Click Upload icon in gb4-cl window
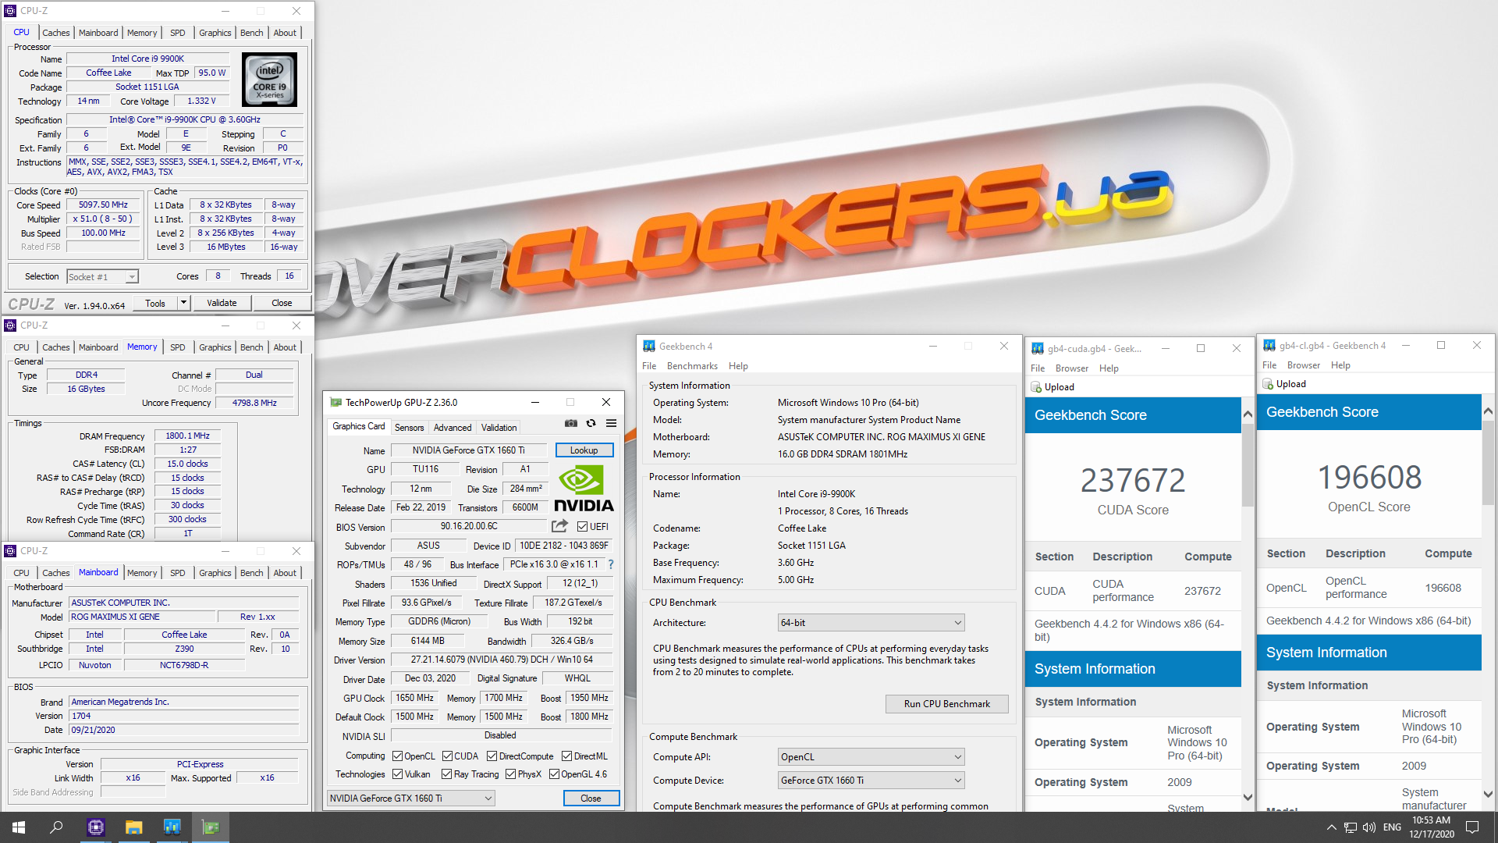Screen dimensions: 1498x843 tap(1268, 384)
